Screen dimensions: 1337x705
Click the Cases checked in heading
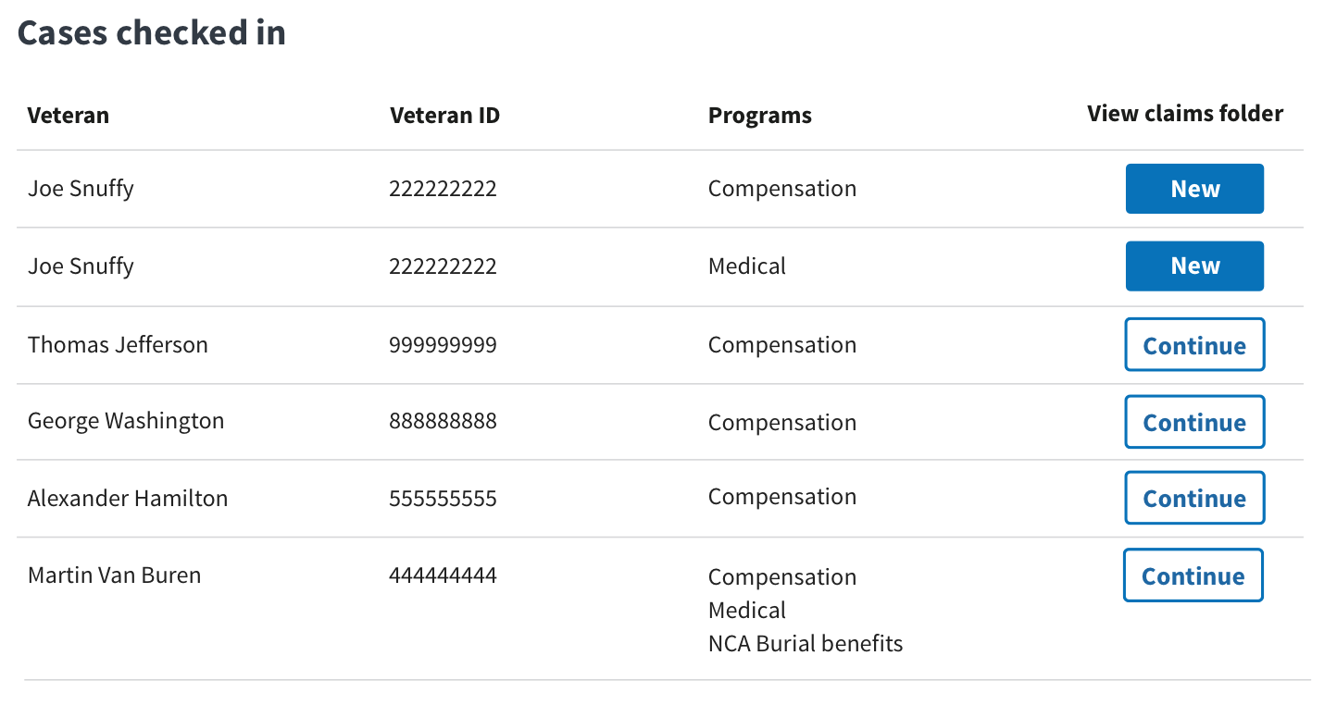point(152,32)
